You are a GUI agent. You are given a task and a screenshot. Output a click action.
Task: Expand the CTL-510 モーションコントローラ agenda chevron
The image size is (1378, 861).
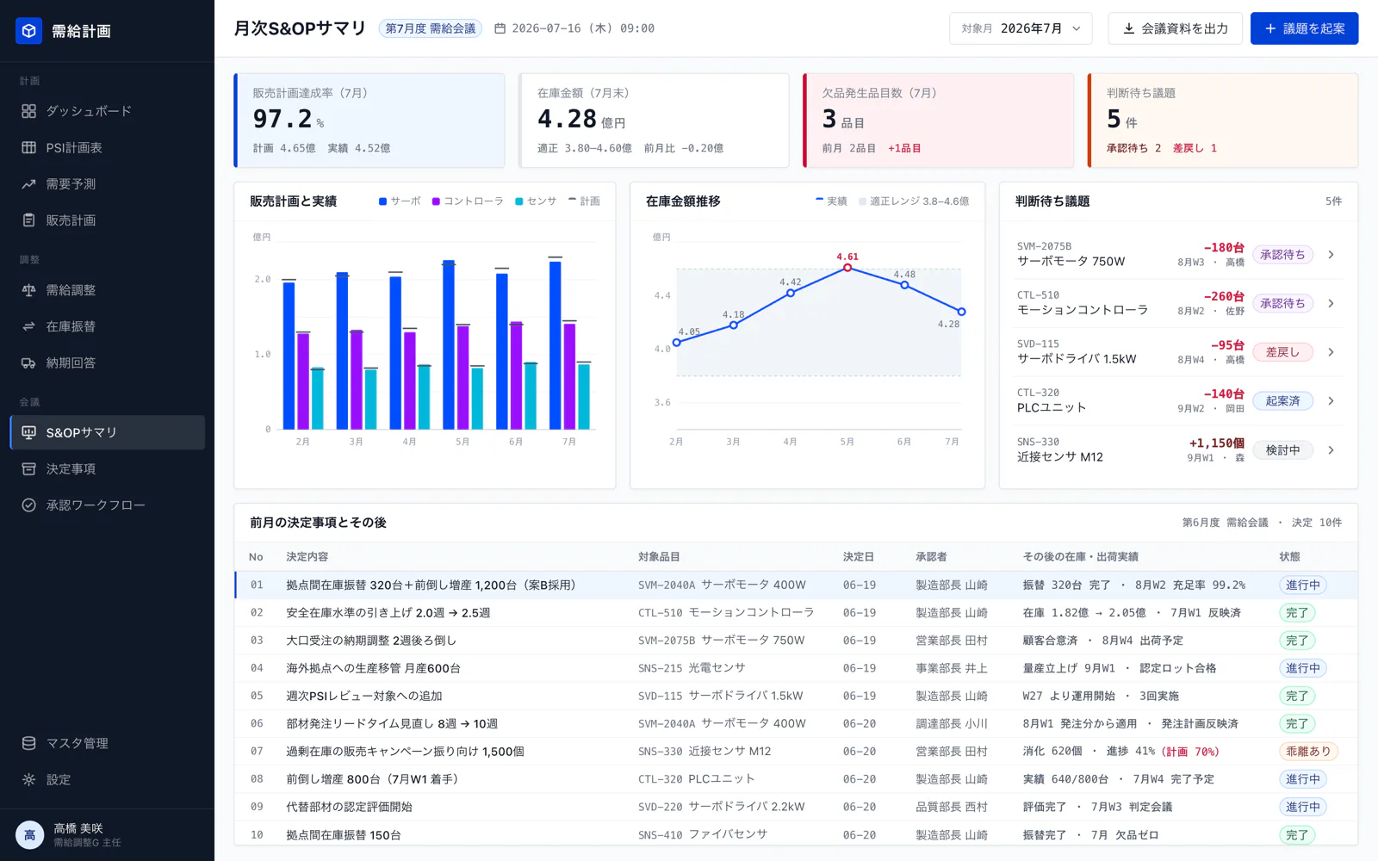[x=1331, y=303]
